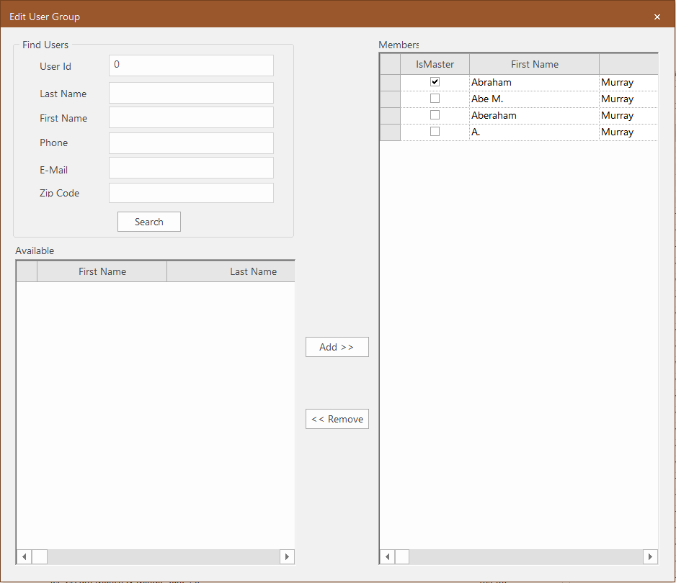The height and width of the screenshot is (583, 676).
Task: Check IsMaster for Abe M.
Action: click(x=435, y=99)
